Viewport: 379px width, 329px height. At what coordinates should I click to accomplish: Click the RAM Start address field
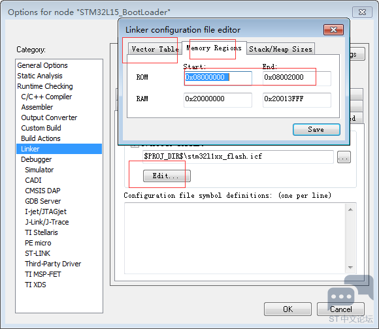pos(218,99)
